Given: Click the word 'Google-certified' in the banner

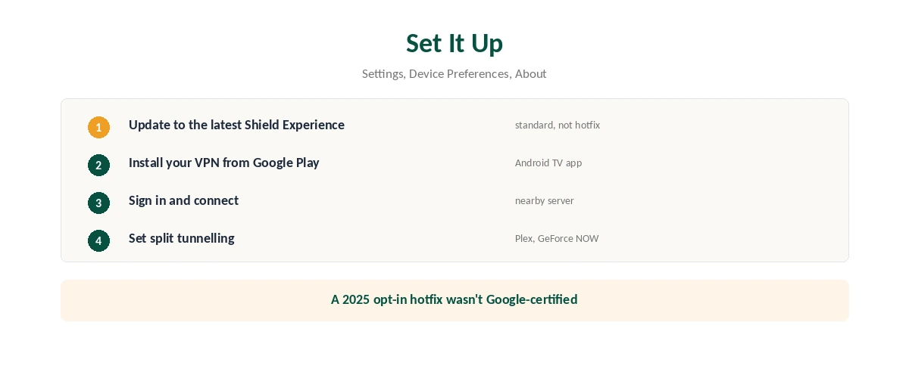Looking at the screenshot, I should pos(532,299).
